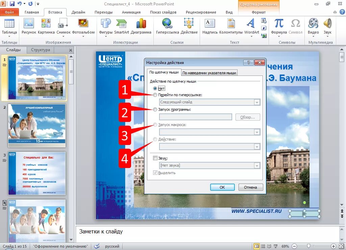Viewport: 346px width, 250px height.
Task: Cancel dialog with the Отмена button
Action: [x=250, y=187]
